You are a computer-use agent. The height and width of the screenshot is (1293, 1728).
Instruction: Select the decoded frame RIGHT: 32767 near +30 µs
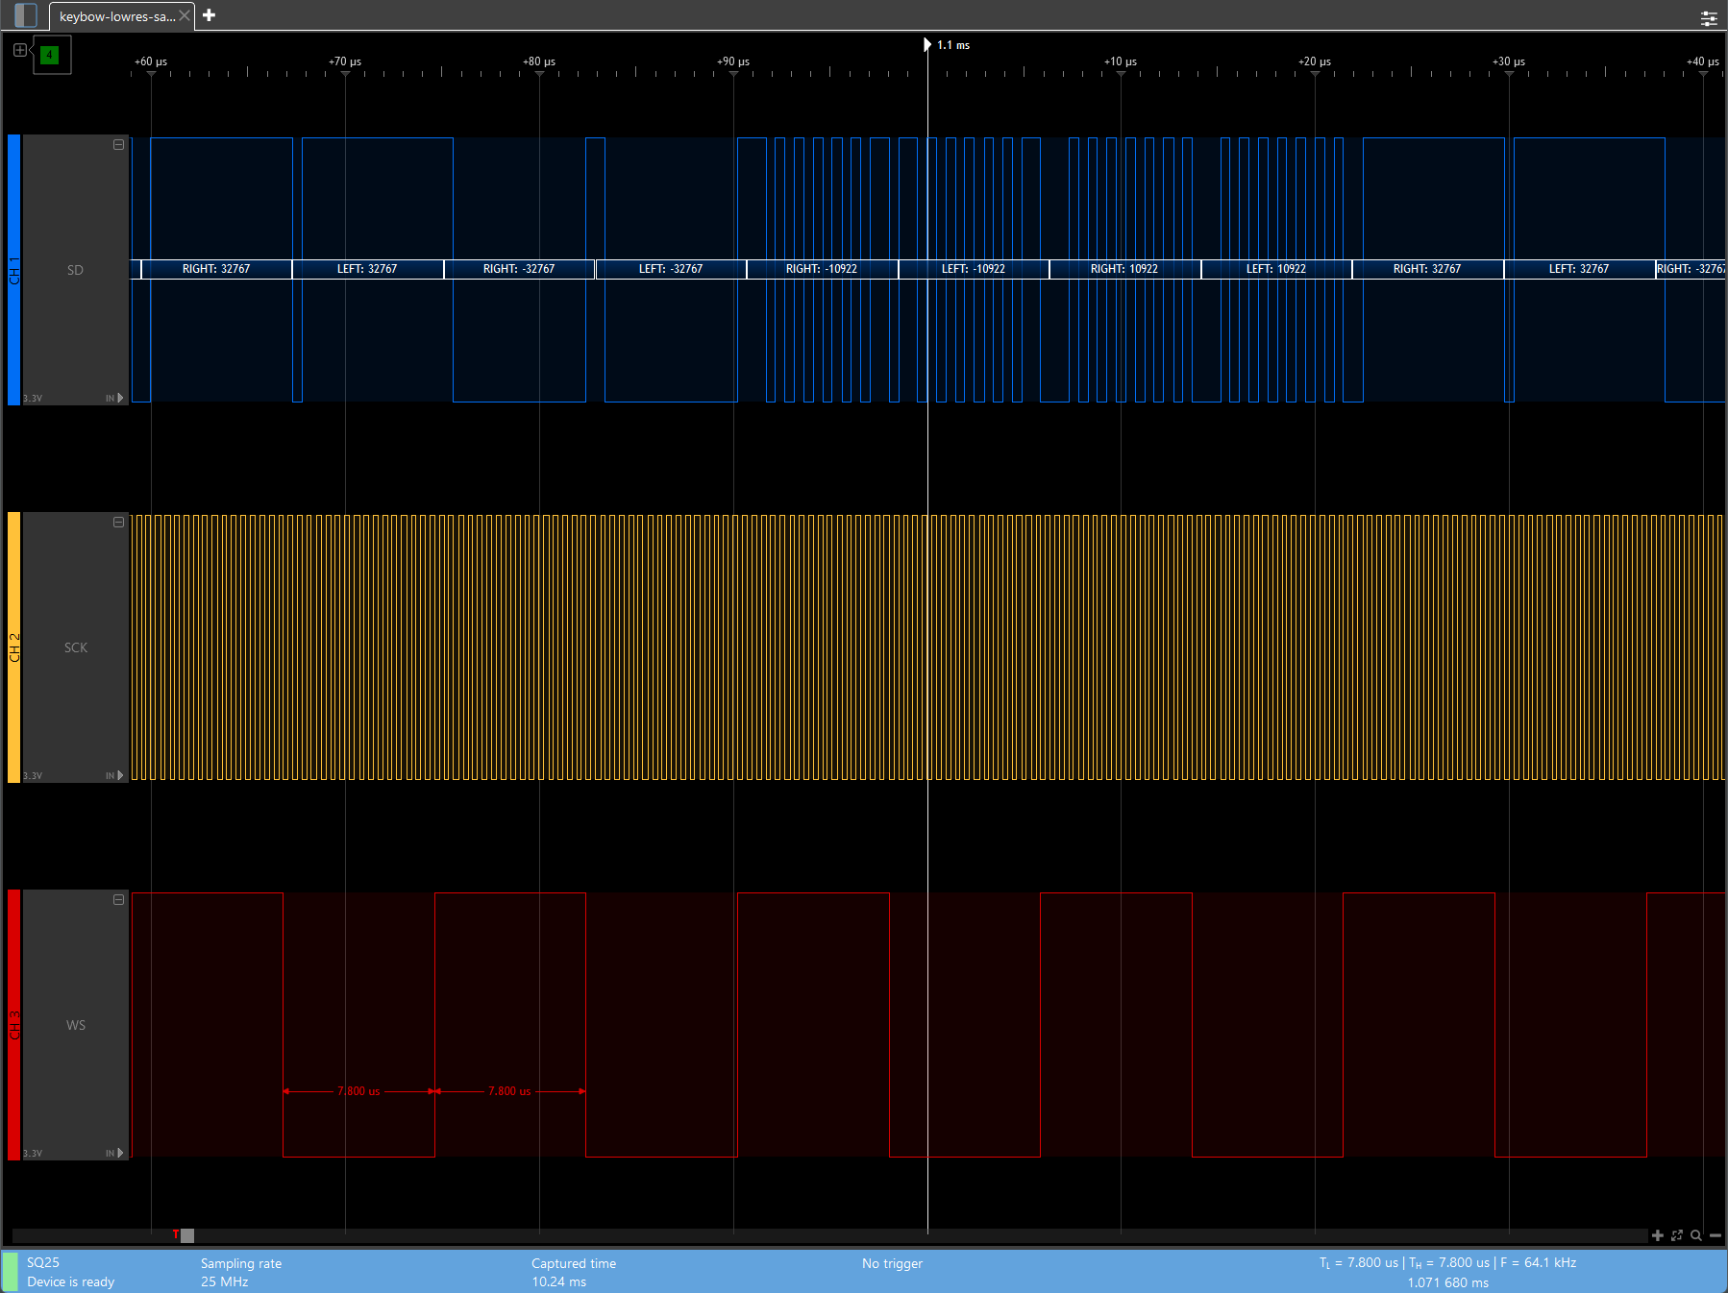pos(1427,269)
